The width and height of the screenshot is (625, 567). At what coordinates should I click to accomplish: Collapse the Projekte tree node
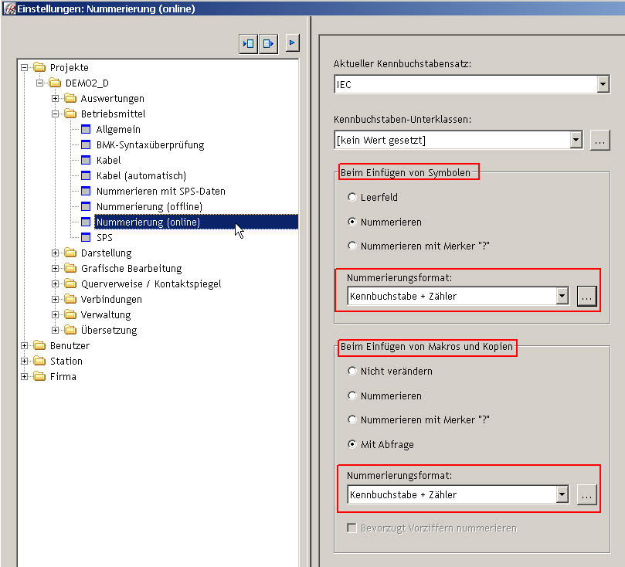(24, 67)
